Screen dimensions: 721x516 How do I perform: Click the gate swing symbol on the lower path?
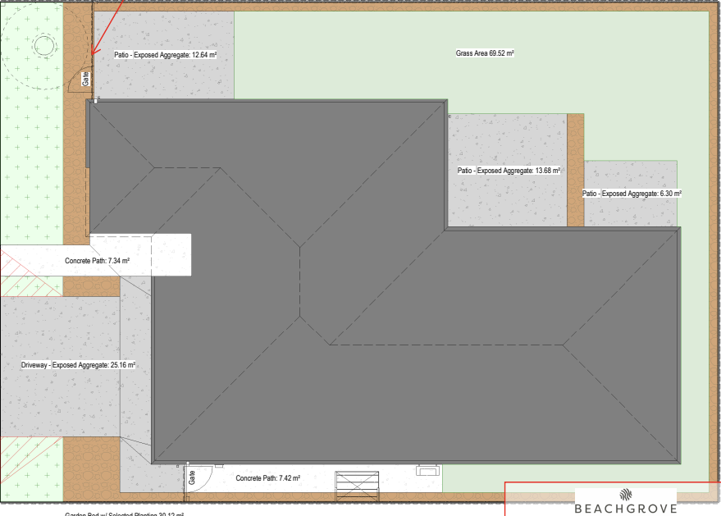coord(203,476)
